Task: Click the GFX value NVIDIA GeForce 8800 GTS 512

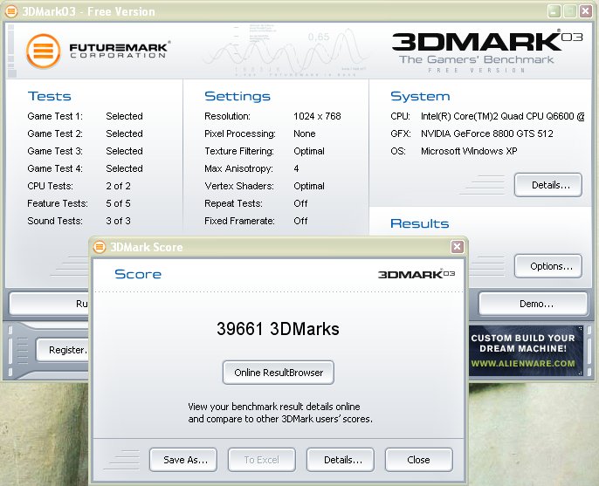Action: pos(486,133)
